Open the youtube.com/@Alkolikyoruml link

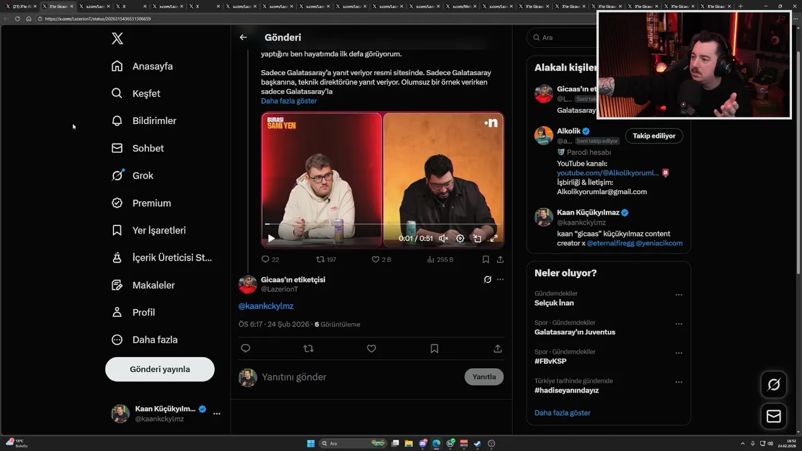point(608,173)
